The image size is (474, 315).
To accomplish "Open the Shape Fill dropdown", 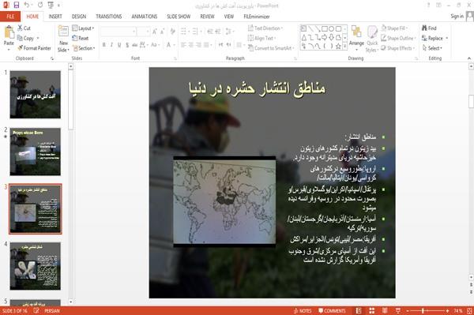I will tap(394, 28).
